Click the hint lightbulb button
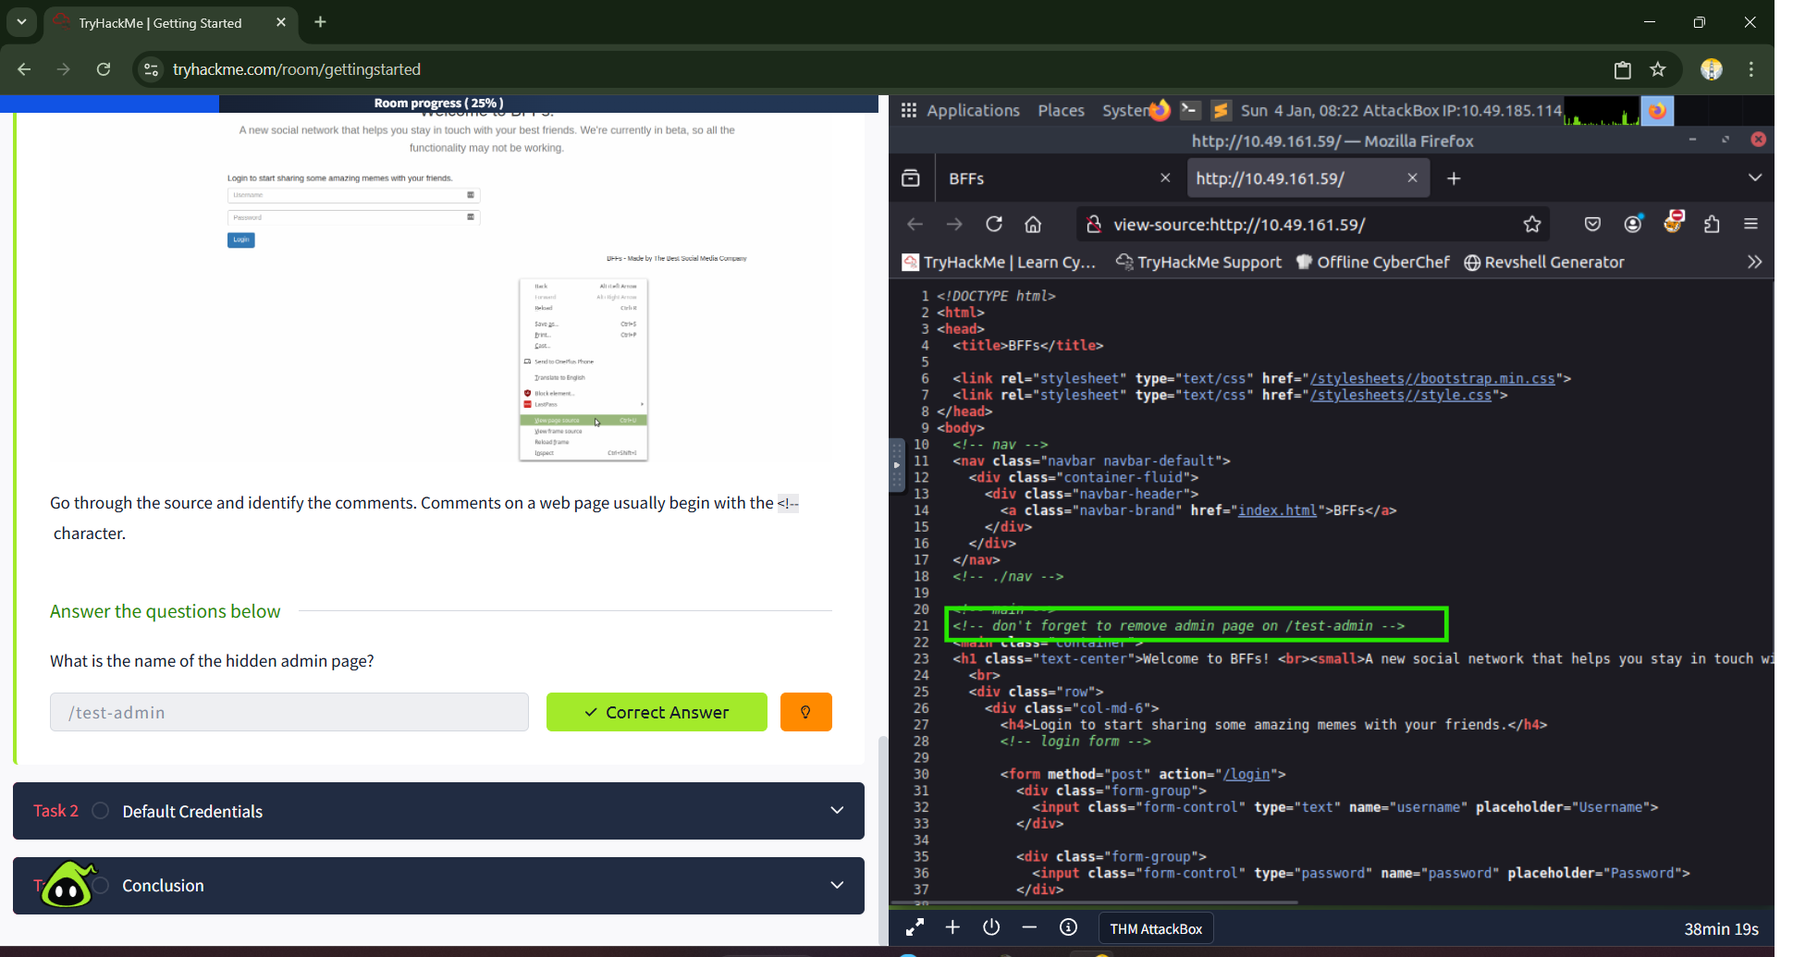The height and width of the screenshot is (957, 1793). pos(805,712)
